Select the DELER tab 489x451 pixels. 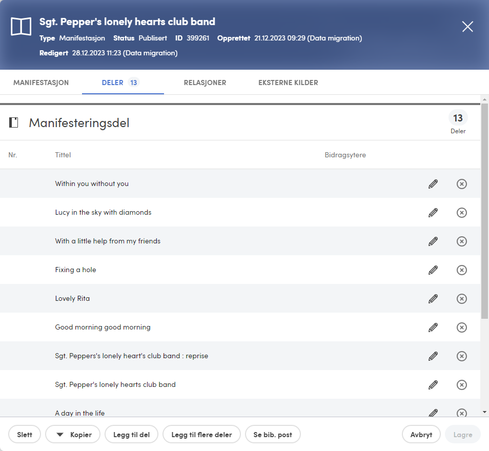point(123,83)
